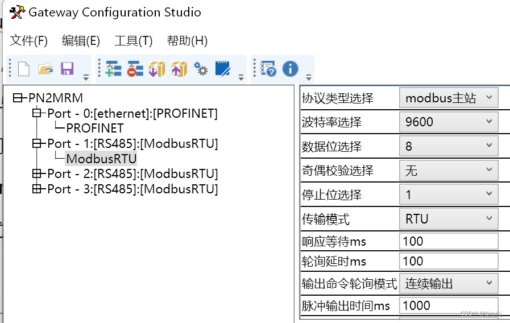The height and width of the screenshot is (323, 510).
Task: Click the 停止位选择 label
Action: point(332,194)
